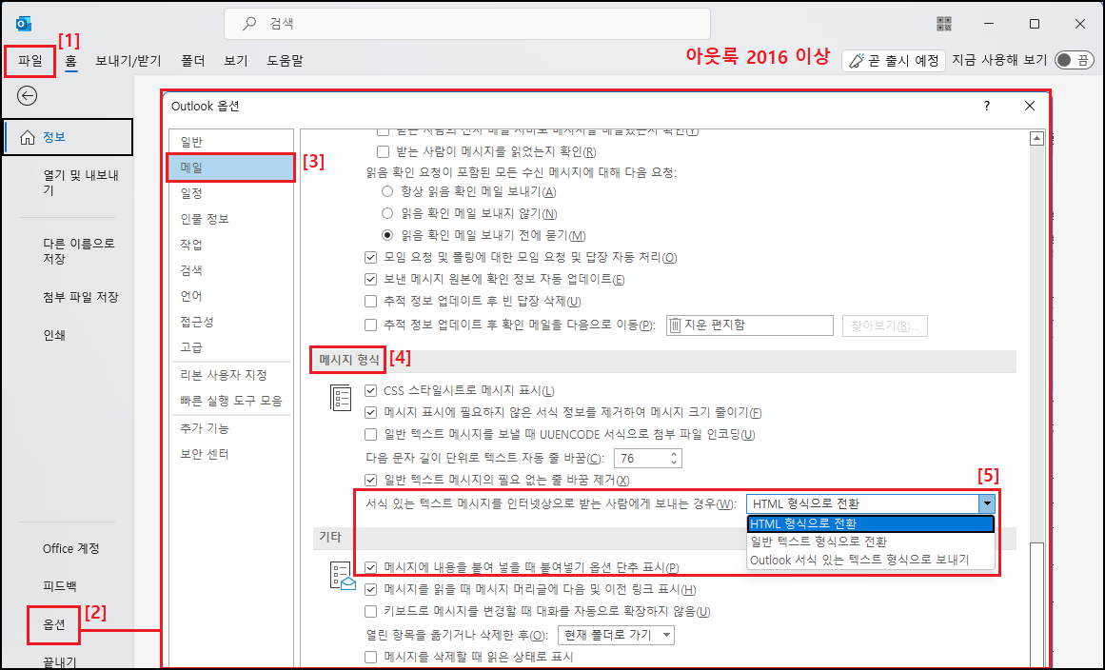Click the 메시지 형식 section list icon
The height and width of the screenshot is (670, 1105).
341,398
